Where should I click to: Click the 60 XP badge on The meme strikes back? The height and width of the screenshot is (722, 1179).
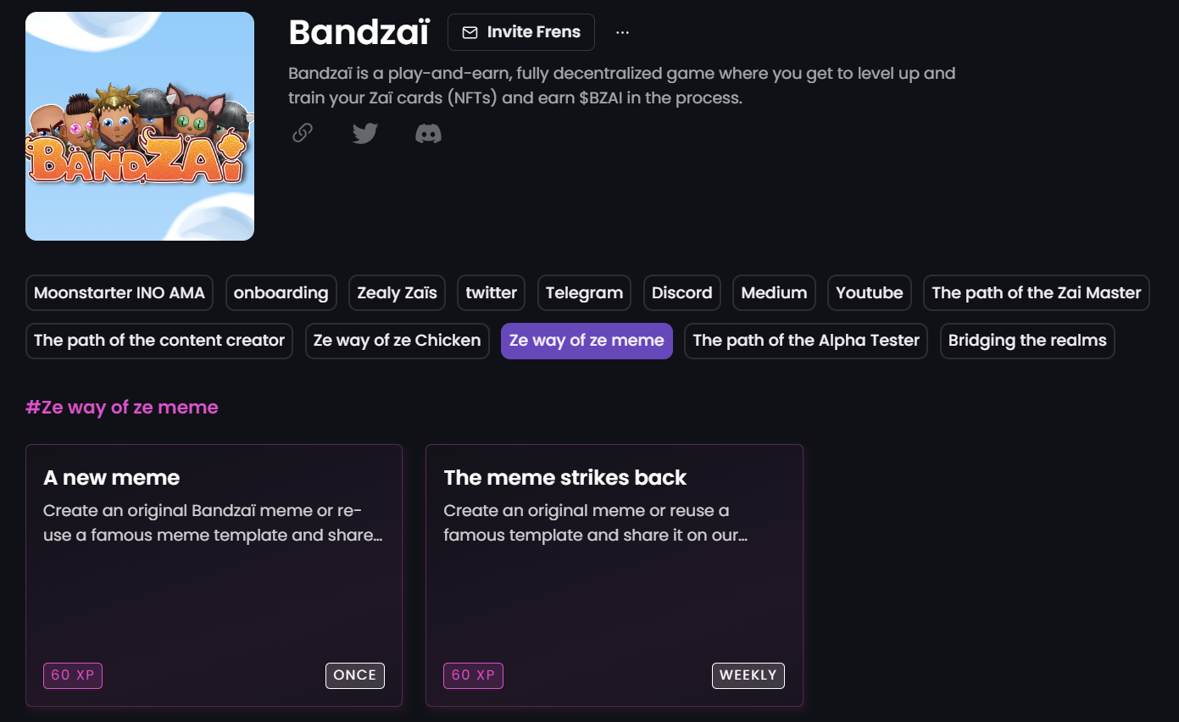click(x=473, y=675)
